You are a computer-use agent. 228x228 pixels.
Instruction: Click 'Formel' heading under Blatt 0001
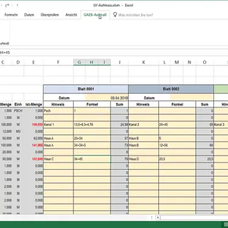pyautogui.click(x=92, y=104)
